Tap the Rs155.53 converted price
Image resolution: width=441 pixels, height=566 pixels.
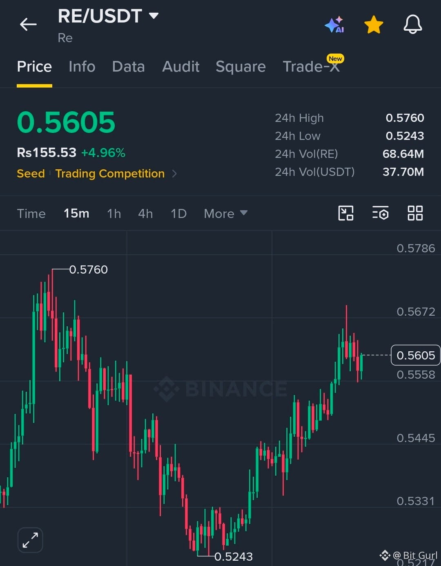(47, 153)
